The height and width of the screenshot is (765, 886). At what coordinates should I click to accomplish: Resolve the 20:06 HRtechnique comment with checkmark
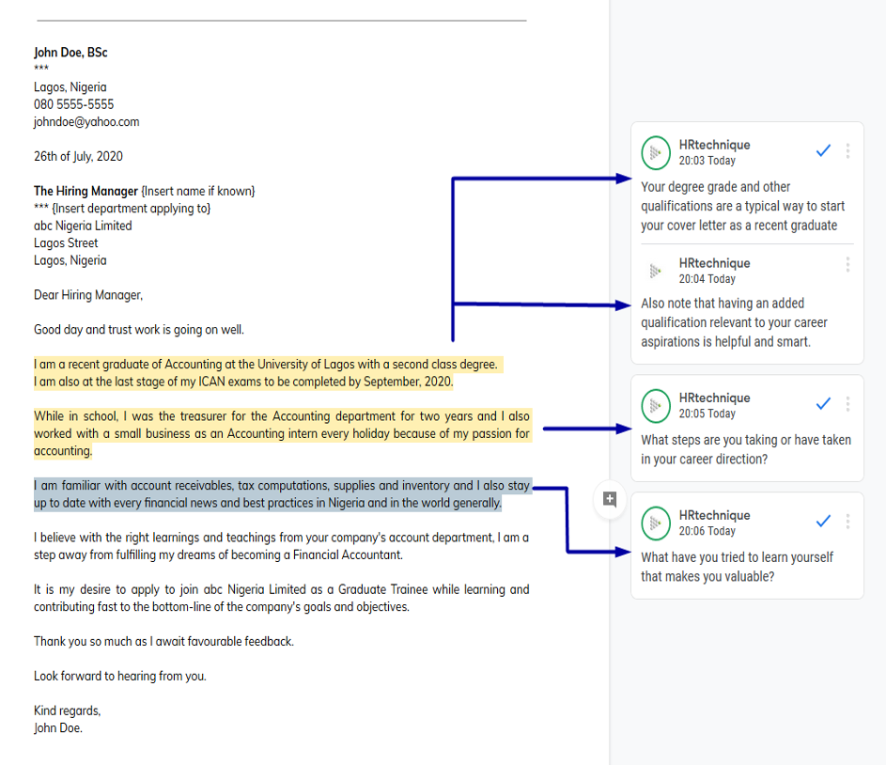(x=823, y=521)
